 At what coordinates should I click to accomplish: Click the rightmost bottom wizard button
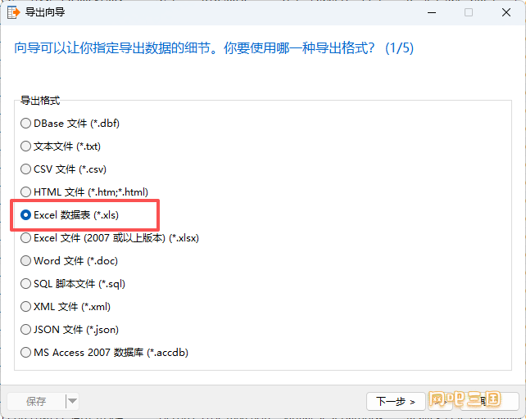point(488,401)
